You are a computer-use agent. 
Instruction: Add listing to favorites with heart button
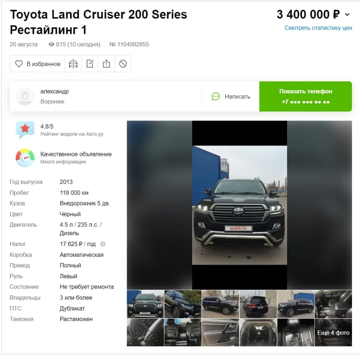pos(38,64)
